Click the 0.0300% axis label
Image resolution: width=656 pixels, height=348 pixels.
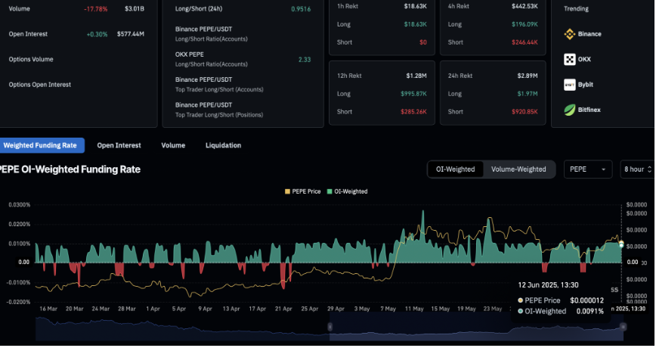19,205
